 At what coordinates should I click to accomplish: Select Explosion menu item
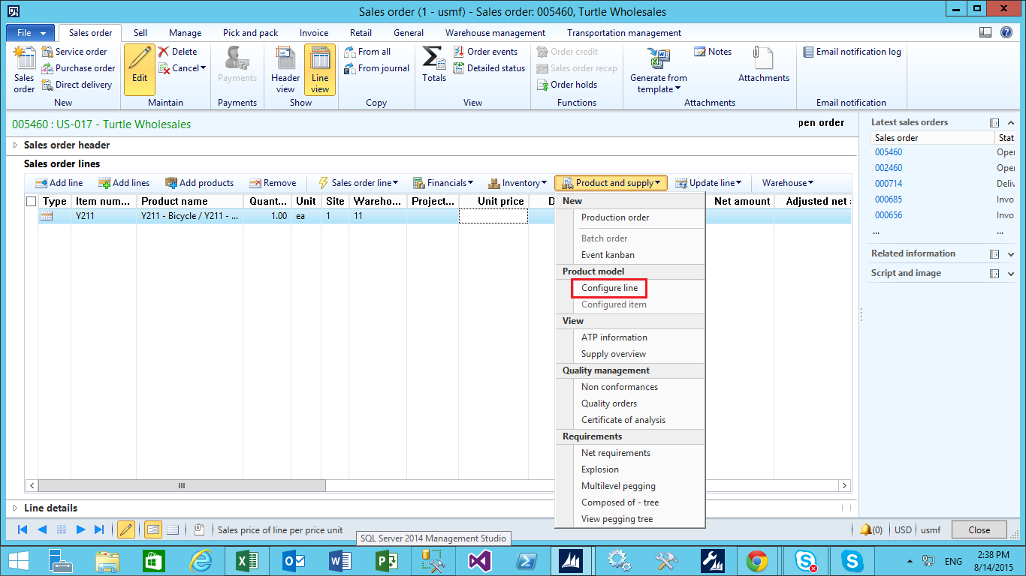(599, 469)
